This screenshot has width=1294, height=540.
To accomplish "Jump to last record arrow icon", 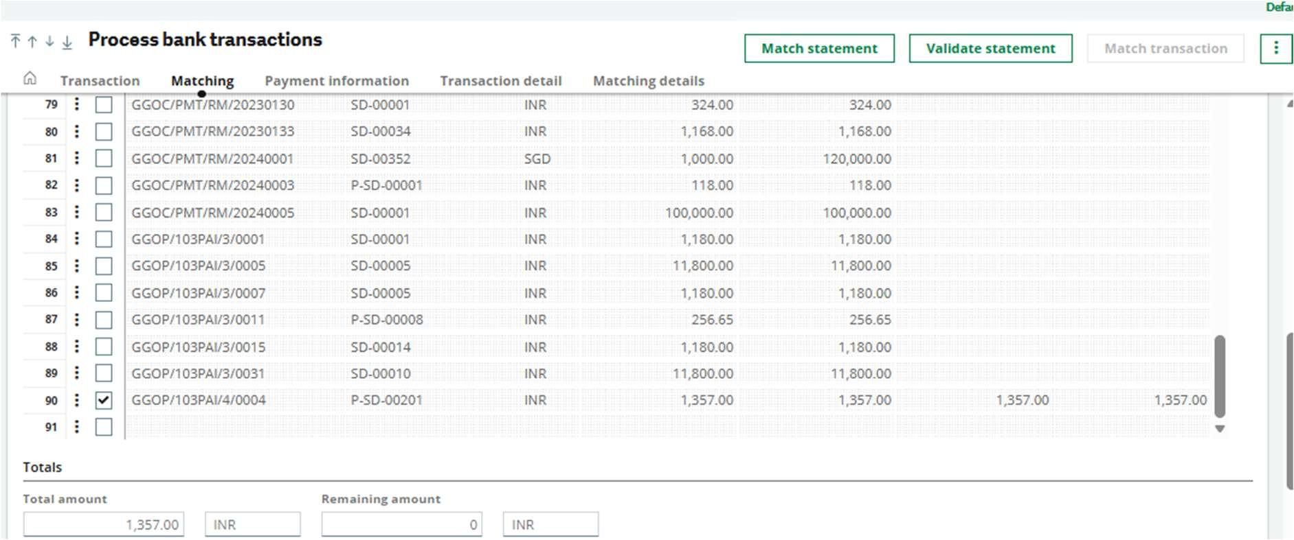I will pyautogui.click(x=67, y=42).
